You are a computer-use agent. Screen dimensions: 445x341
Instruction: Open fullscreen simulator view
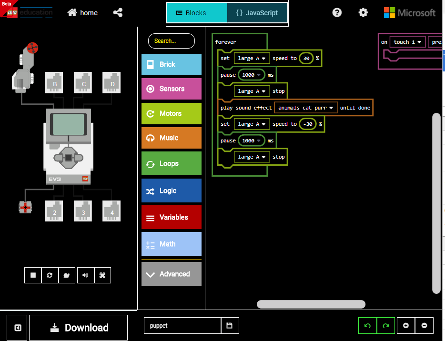(x=102, y=275)
